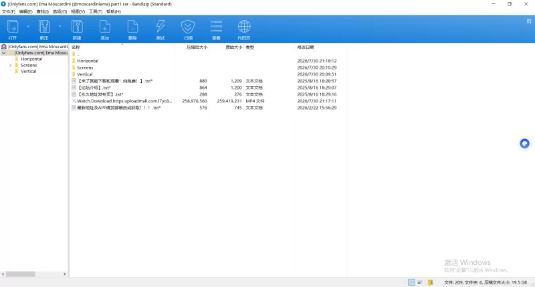Click the 258,976,560 compressed size cell
The image size is (535, 287).
pyautogui.click(x=195, y=101)
